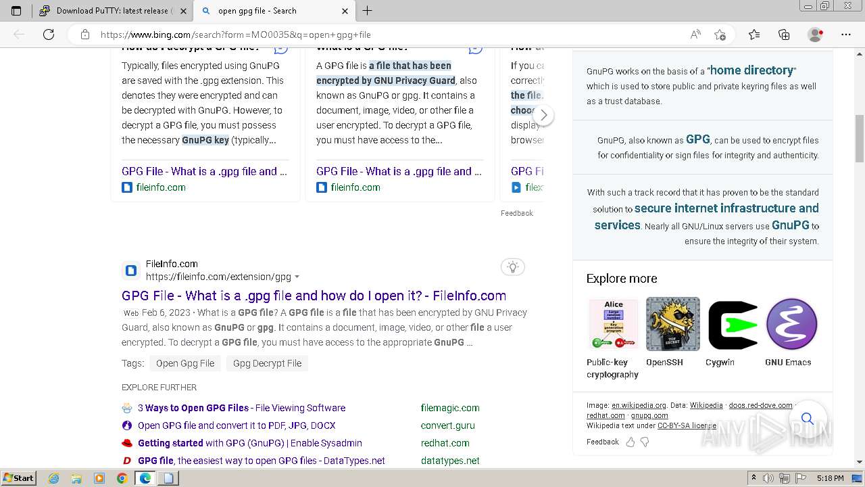View site information lock icon
This screenshot has height=487, width=865.
point(84,34)
